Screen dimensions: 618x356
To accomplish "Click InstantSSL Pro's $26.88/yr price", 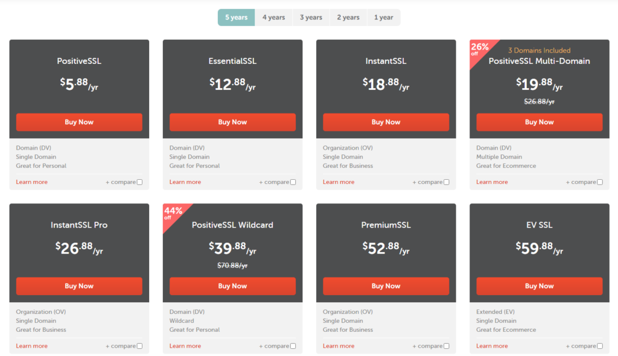I will point(79,248).
